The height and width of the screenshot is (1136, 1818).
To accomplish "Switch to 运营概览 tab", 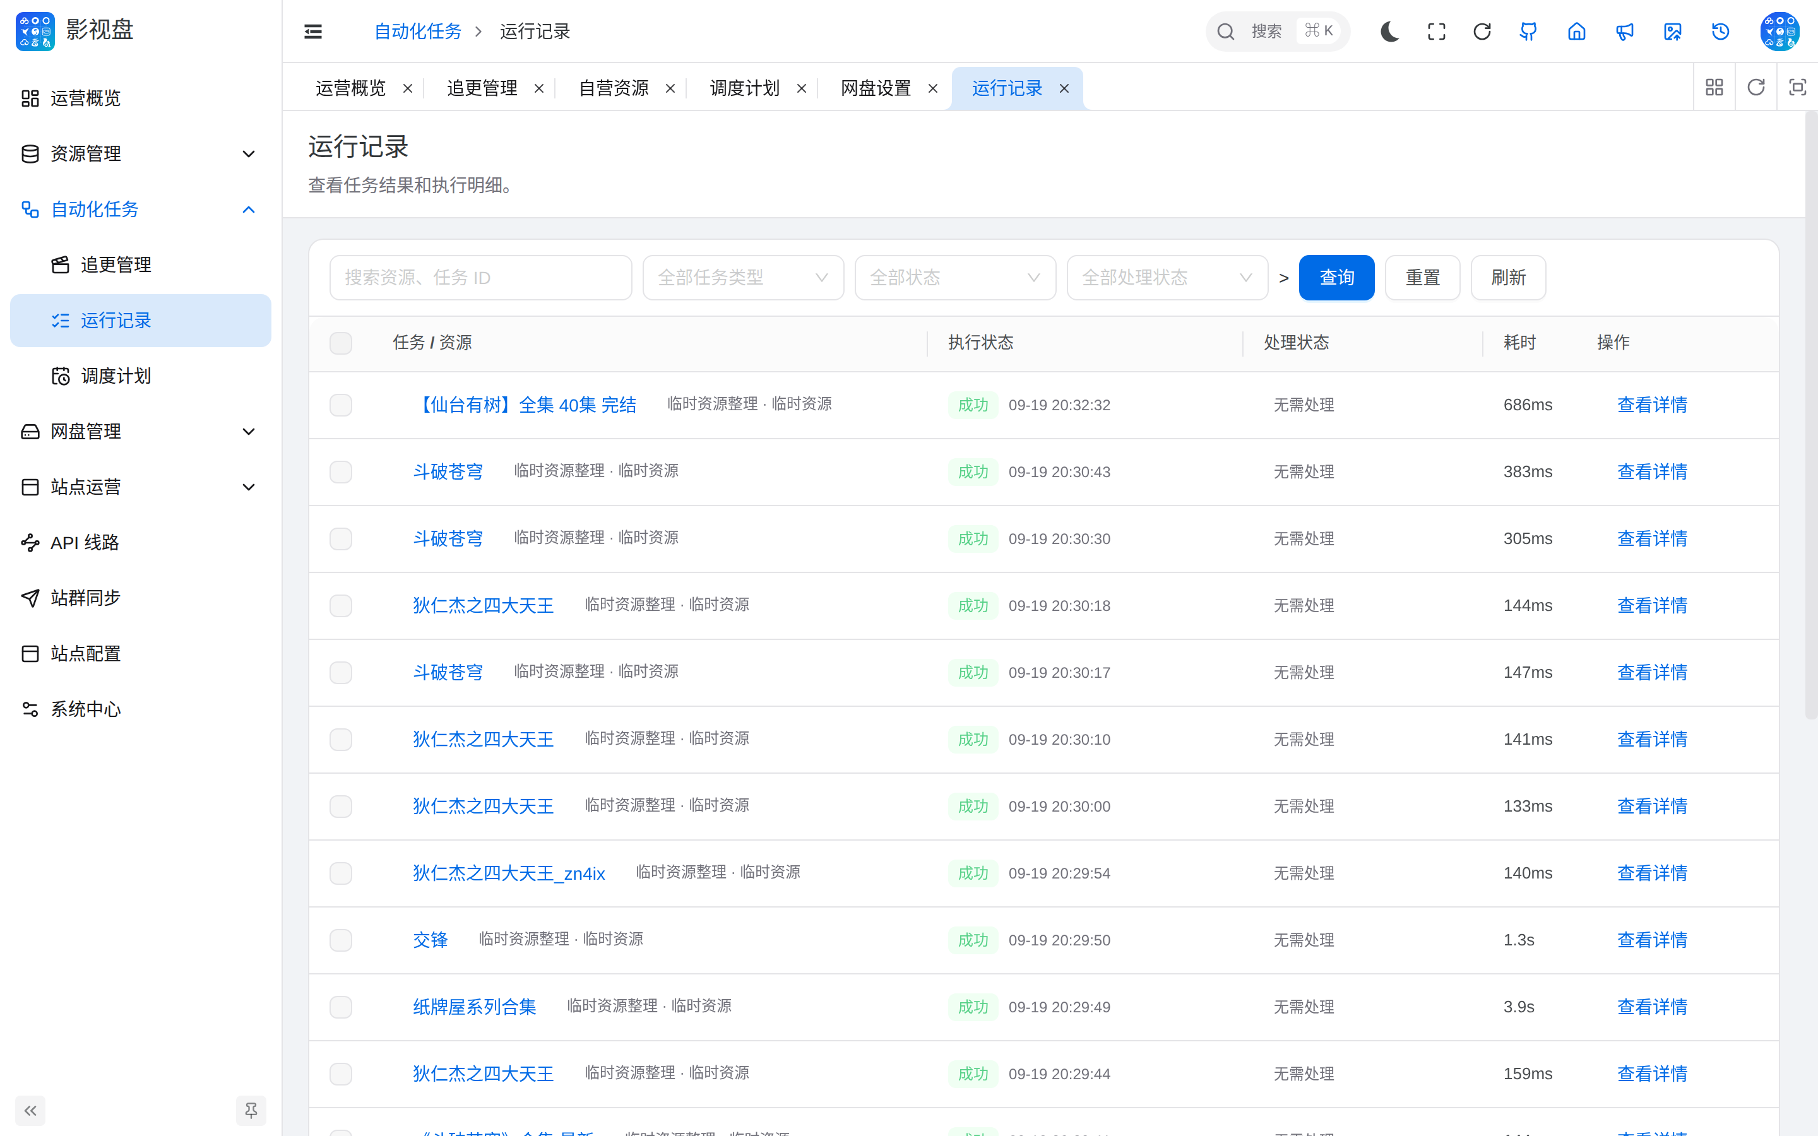I will point(351,88).
